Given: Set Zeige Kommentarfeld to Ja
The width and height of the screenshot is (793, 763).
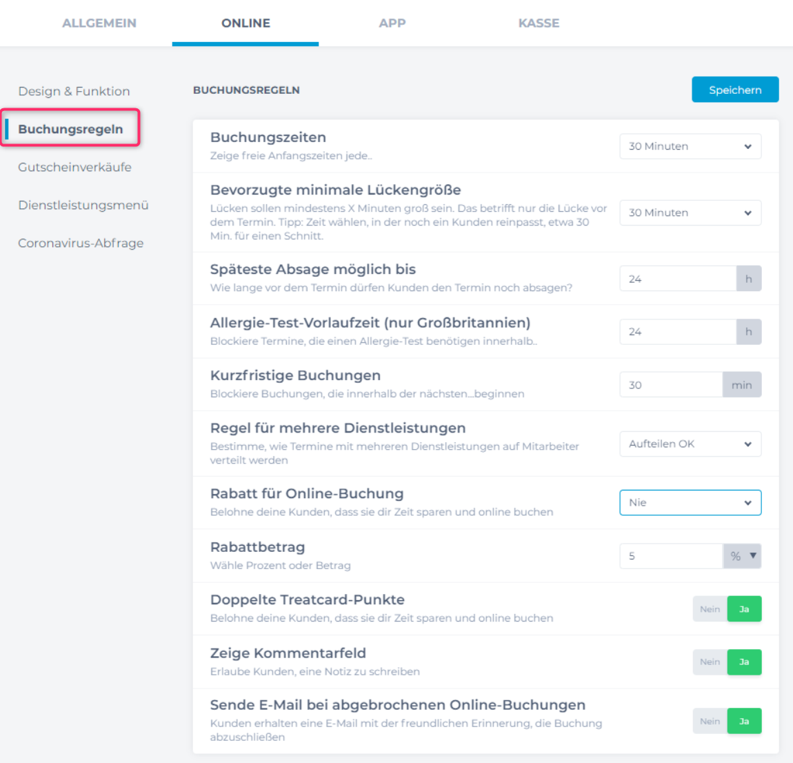Looking at the screenshot, I should click(744, 662).
